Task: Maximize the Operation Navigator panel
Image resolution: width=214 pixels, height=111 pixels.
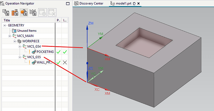Action: pyautogui.click(x=68, y=4)
